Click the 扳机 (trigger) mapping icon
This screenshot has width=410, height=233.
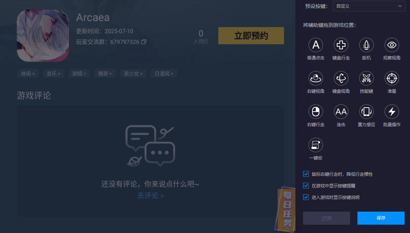point(366,45)
